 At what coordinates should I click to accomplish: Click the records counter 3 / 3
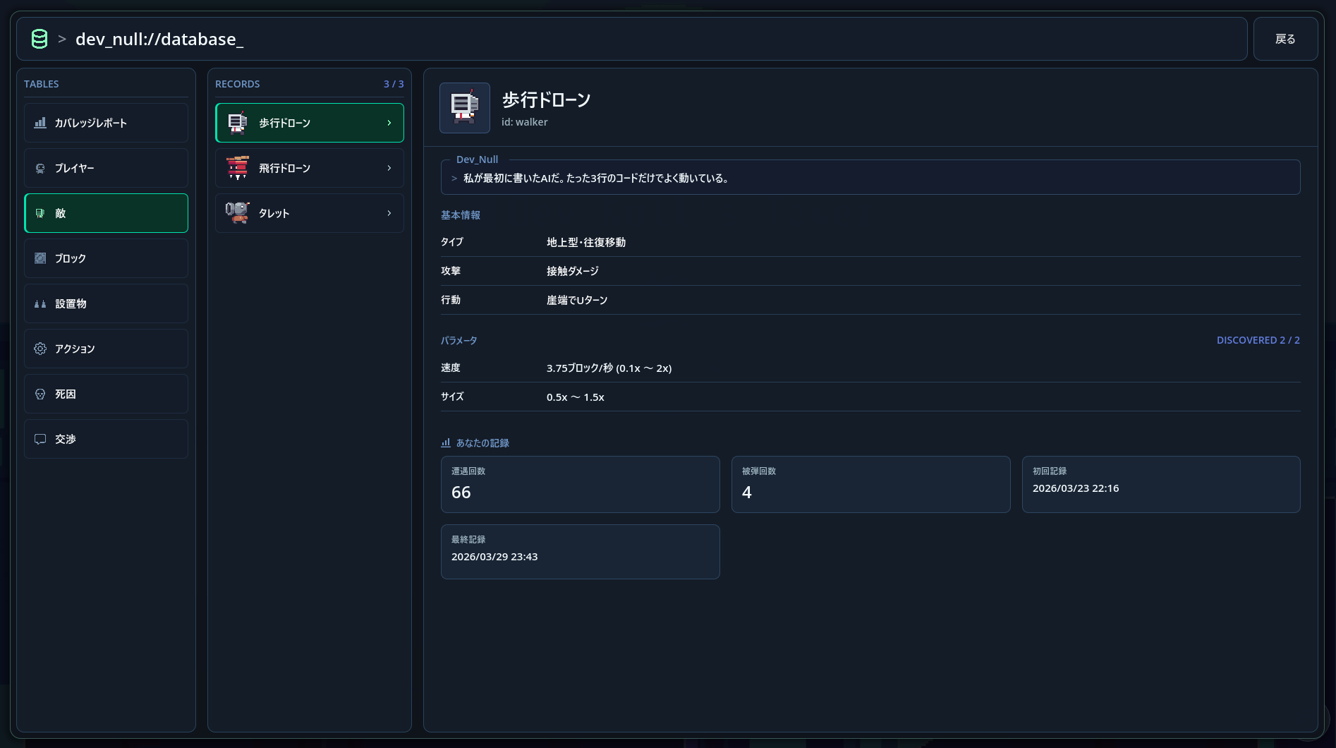click(x=394, y=84)
